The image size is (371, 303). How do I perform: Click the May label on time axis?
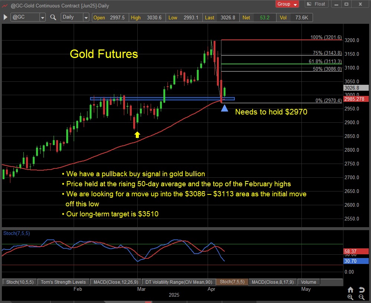306,289
